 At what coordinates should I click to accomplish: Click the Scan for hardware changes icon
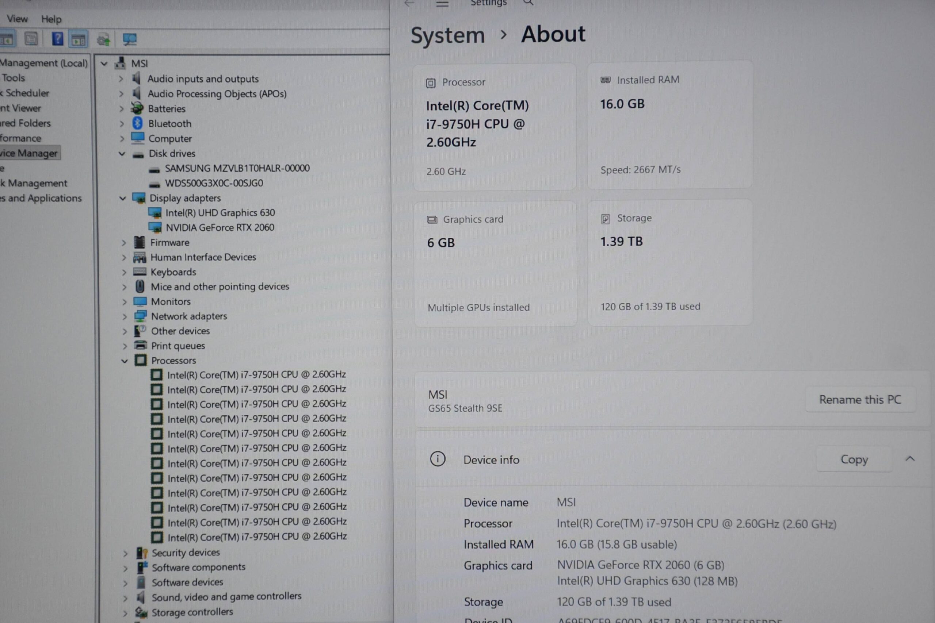(130, 39)
